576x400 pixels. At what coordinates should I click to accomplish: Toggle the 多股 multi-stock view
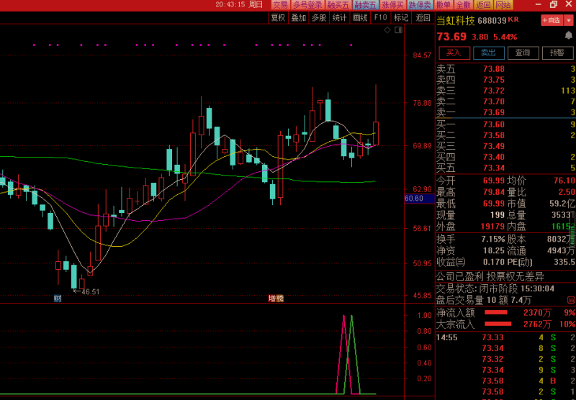point(319,18)
